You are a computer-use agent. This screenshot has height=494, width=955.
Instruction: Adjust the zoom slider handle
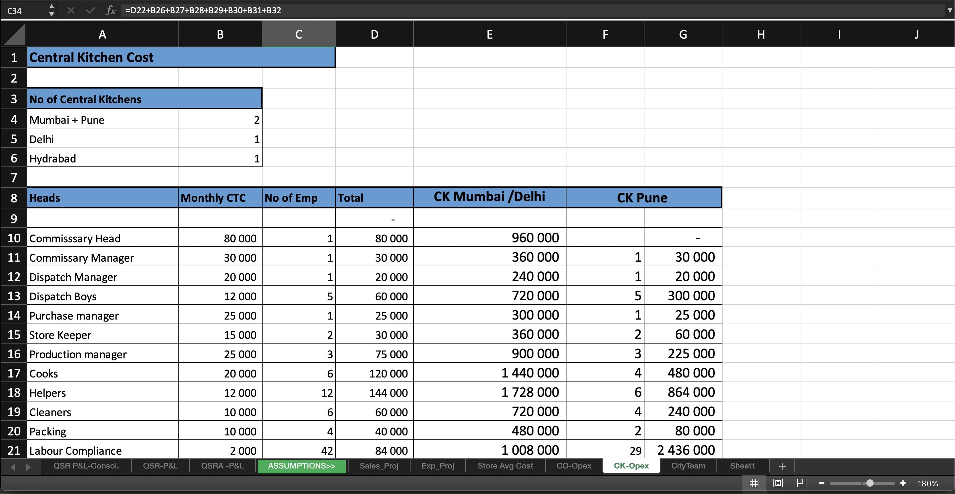869,483
